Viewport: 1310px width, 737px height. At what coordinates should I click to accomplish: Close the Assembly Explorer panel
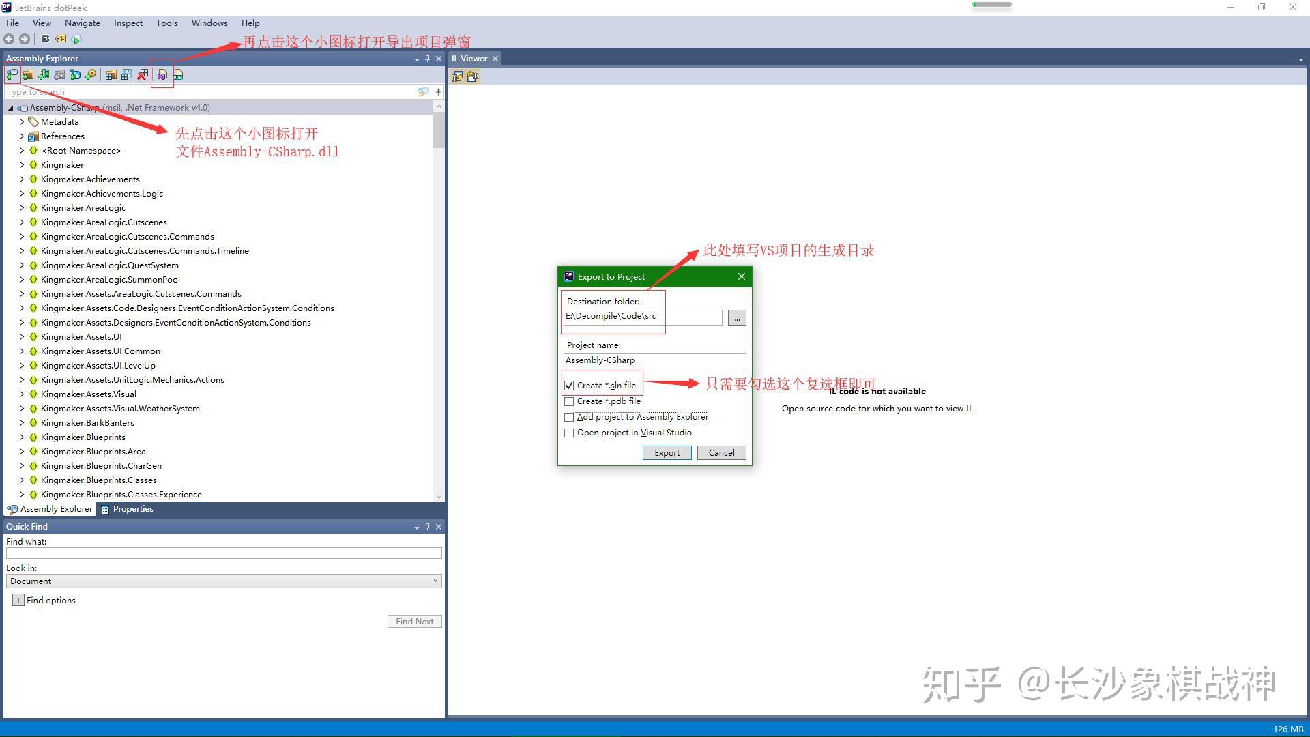point(439,59)
